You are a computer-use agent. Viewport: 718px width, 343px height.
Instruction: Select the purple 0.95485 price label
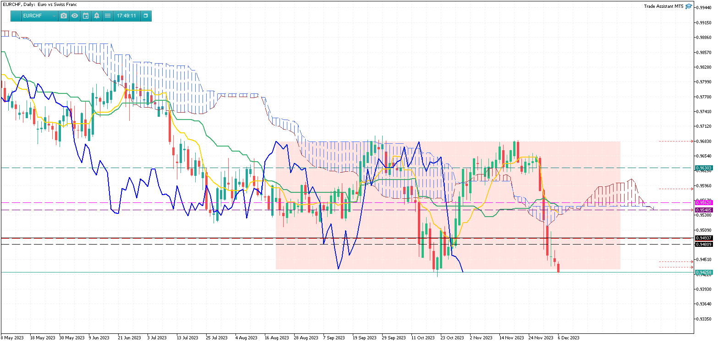703,210
